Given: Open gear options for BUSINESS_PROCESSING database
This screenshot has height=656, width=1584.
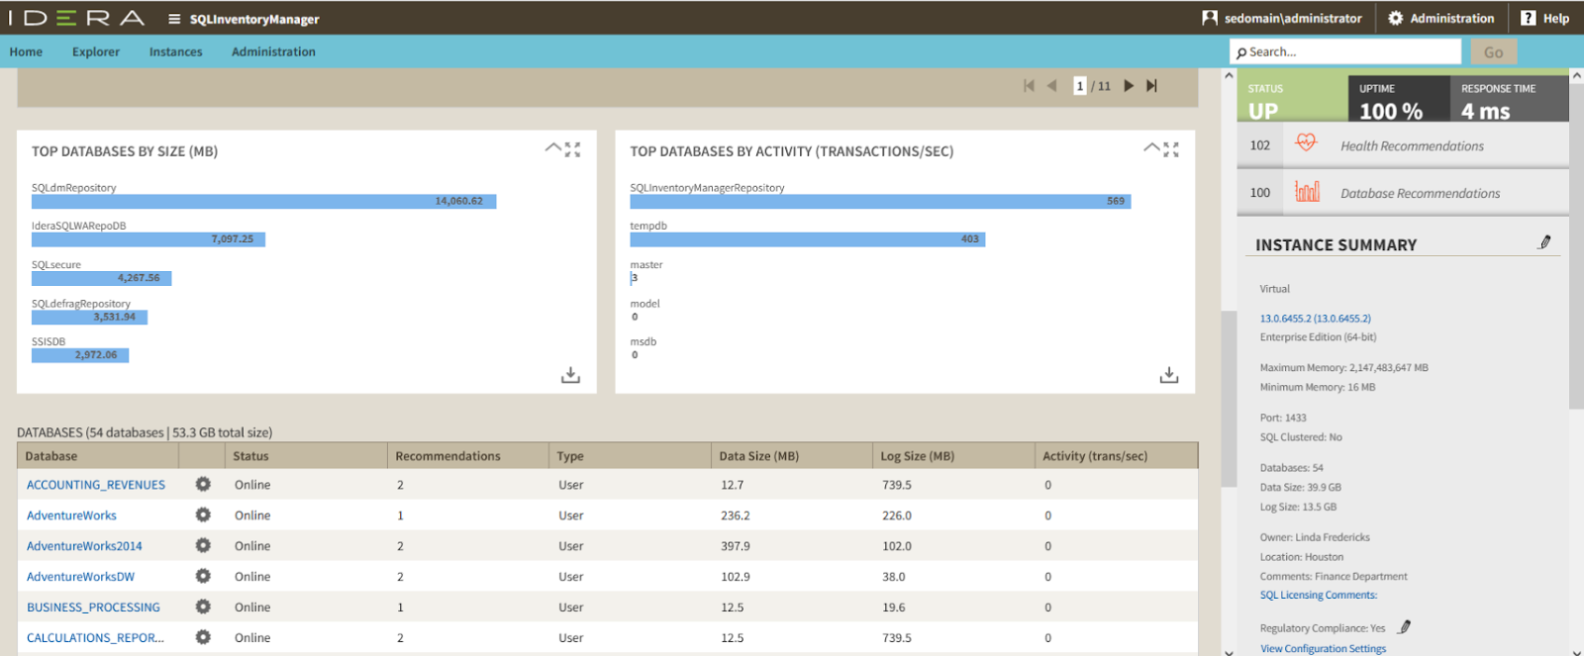Looking at the screenshot, I should pyautogui.click(x=203, y=607).
